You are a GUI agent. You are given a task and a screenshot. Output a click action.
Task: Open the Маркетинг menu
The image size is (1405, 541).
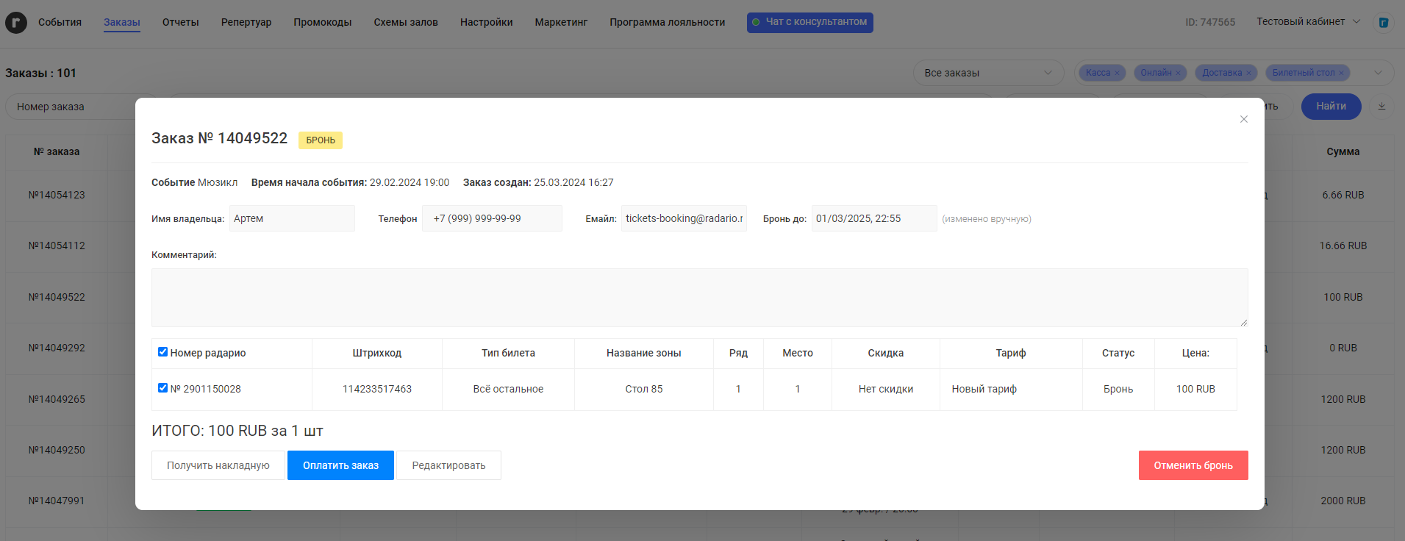click(x=561, y=22)
